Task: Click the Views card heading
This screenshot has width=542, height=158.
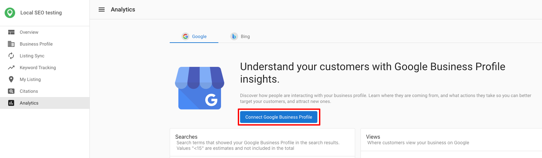Action: (x=373, y=137)
